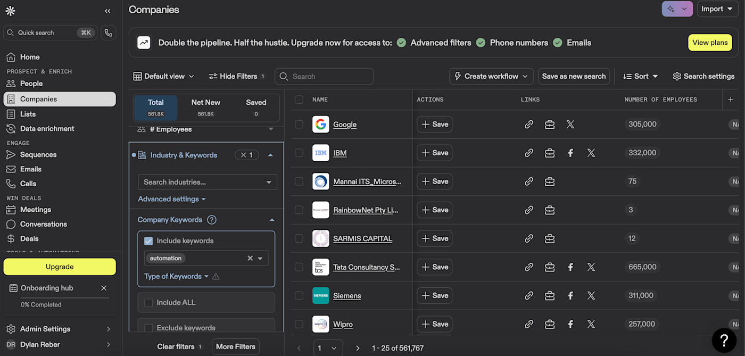Click the More Filters button
Screen dimensions: 745x356
click(235, 346)
